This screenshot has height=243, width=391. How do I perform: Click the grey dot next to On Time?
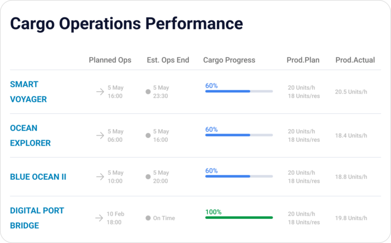(148, 218)
